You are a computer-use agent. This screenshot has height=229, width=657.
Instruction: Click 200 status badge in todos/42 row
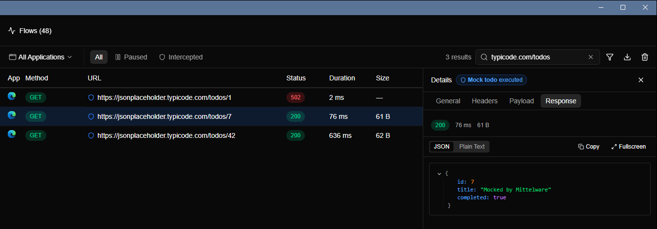pyautogui.click(x=296, y=135)
